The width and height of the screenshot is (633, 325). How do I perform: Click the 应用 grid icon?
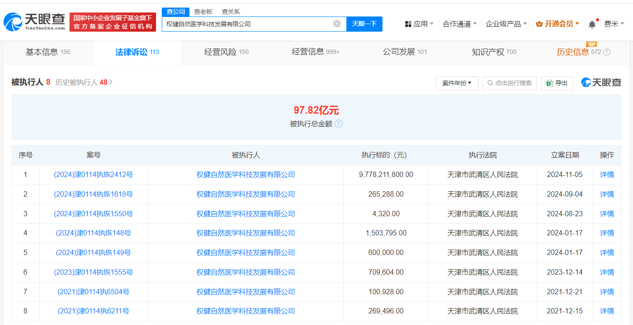coord(408,24)
